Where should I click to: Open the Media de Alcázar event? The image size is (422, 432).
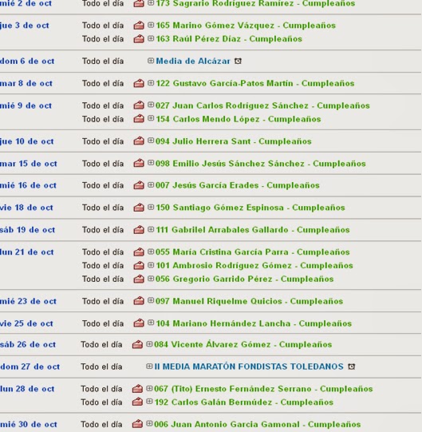(193, 61)
